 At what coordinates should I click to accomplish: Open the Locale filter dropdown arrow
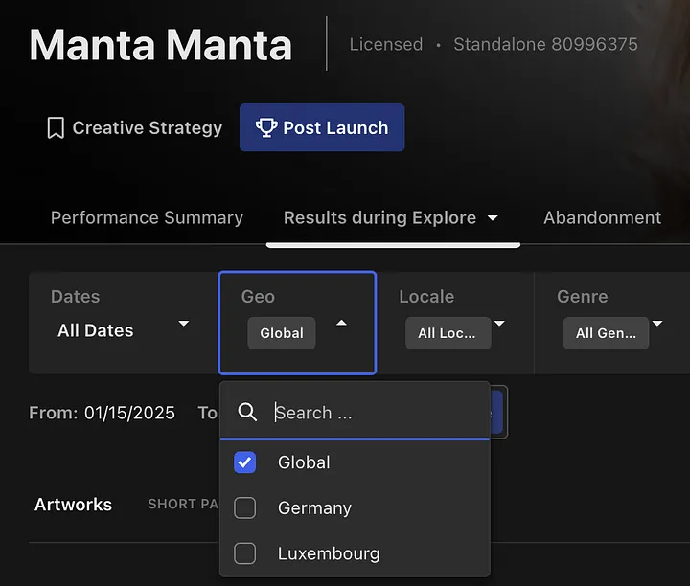pyautogui.click(x=500, y=324)
